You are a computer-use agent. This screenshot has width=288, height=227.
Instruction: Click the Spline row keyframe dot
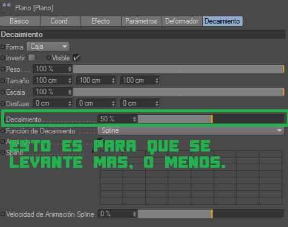pos(3,153)
